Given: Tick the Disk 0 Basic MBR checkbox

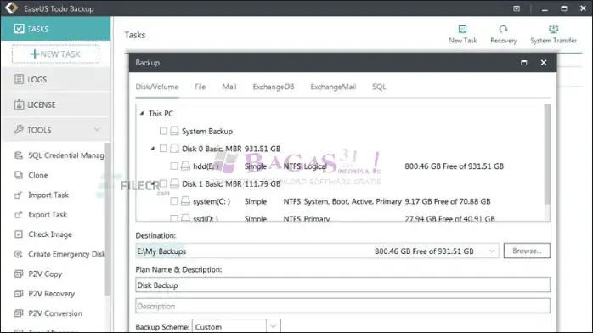Looking at the screenshot, I should click(163, 149).
